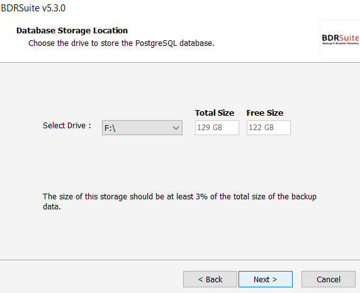This screenshot has height=293, width=360.
Task: Click the BDRSuite v5.3.0 window title
Action: click(33, 8)
